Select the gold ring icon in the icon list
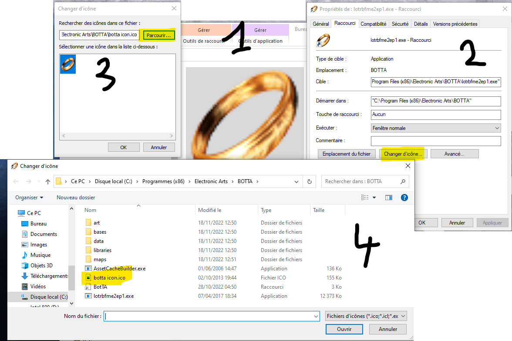This screenshot has width=512, height=341. pos(68,64)
